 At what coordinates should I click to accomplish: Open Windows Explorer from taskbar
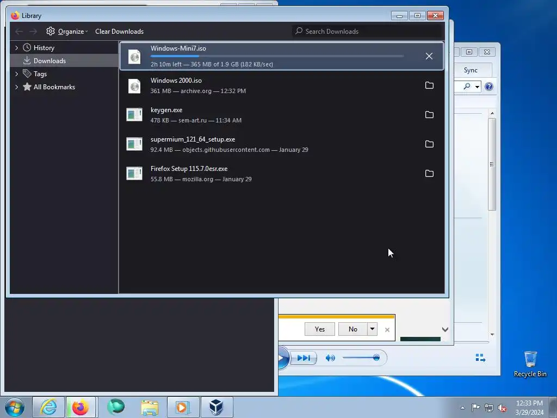click(x=150, y=407)
